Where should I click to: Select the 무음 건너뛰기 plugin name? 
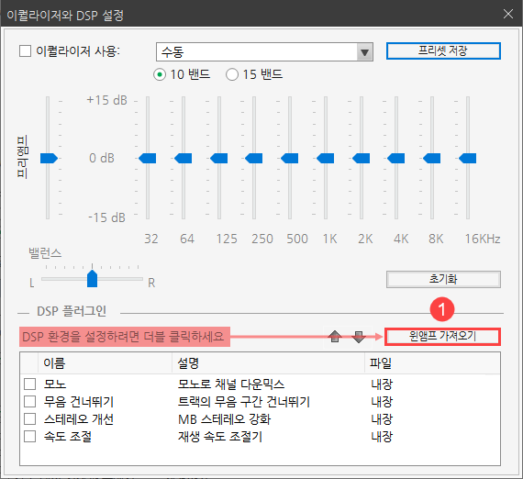79,402
